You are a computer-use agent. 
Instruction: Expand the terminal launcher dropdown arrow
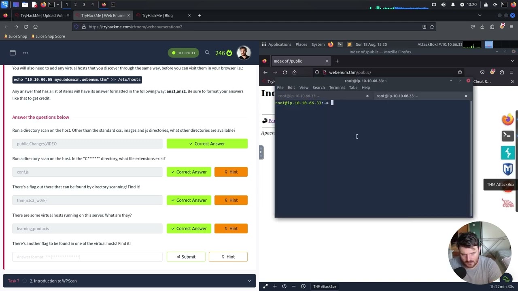[57, 4]
